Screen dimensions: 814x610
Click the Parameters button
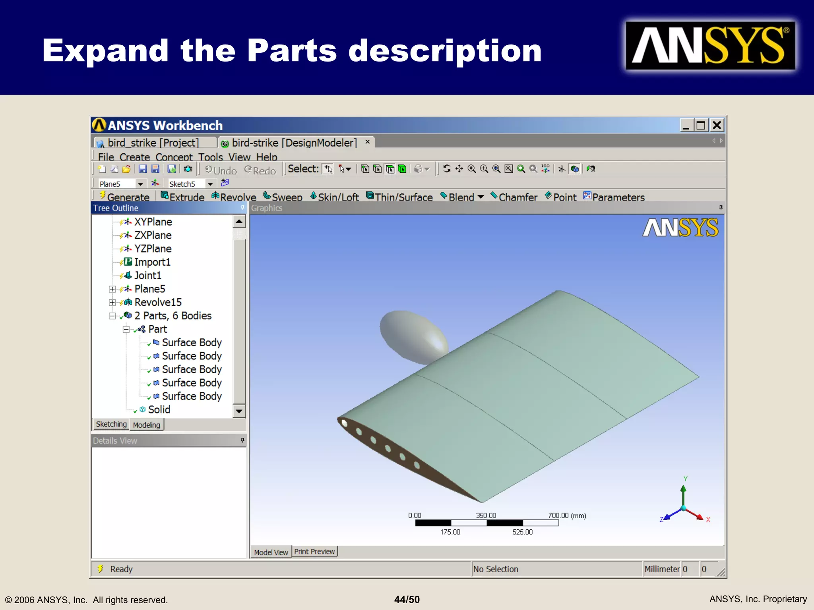coord(614,196)
